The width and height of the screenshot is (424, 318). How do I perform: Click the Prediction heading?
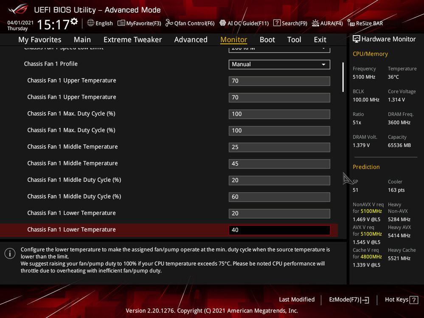click(366, 167)
